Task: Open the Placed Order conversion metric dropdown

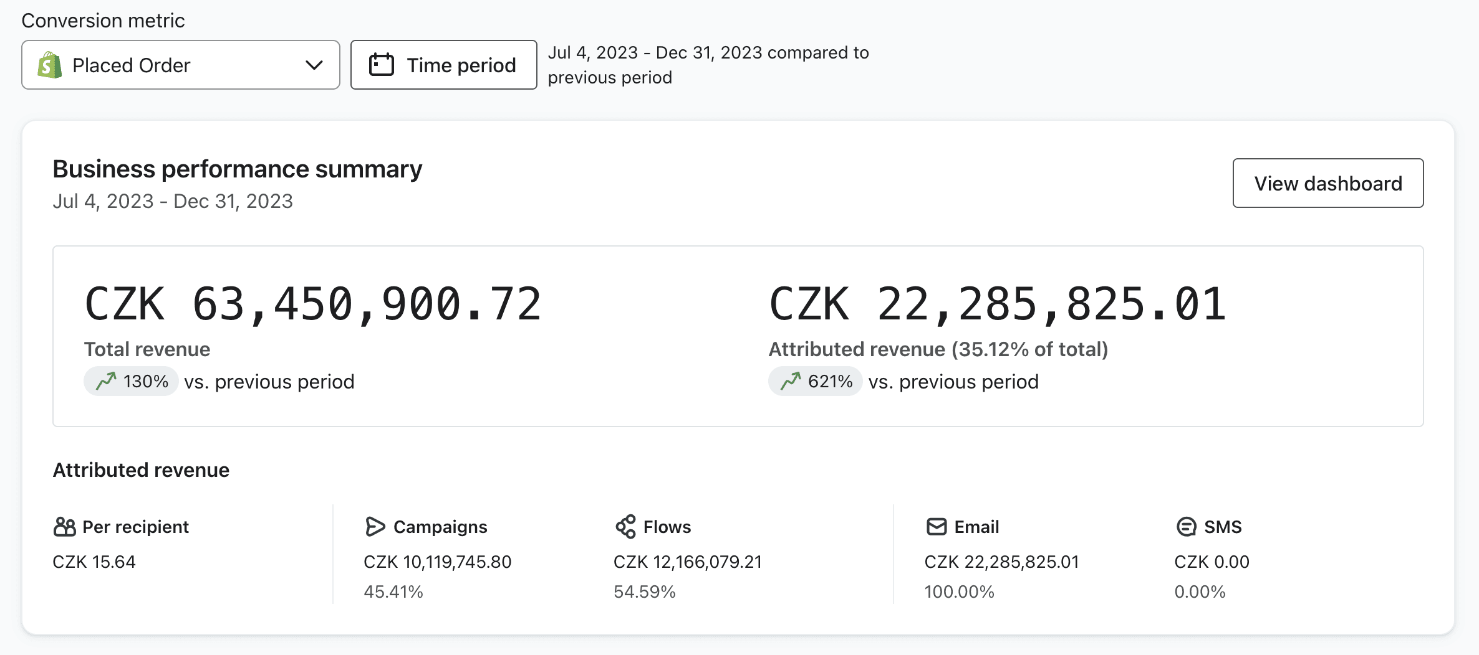Action: coord(181,65)
